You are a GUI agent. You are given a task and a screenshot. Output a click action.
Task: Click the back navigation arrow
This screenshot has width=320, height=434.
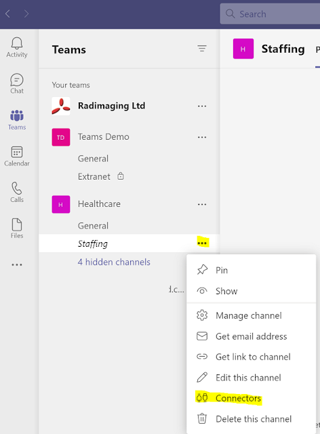click(x=7, y=14)
